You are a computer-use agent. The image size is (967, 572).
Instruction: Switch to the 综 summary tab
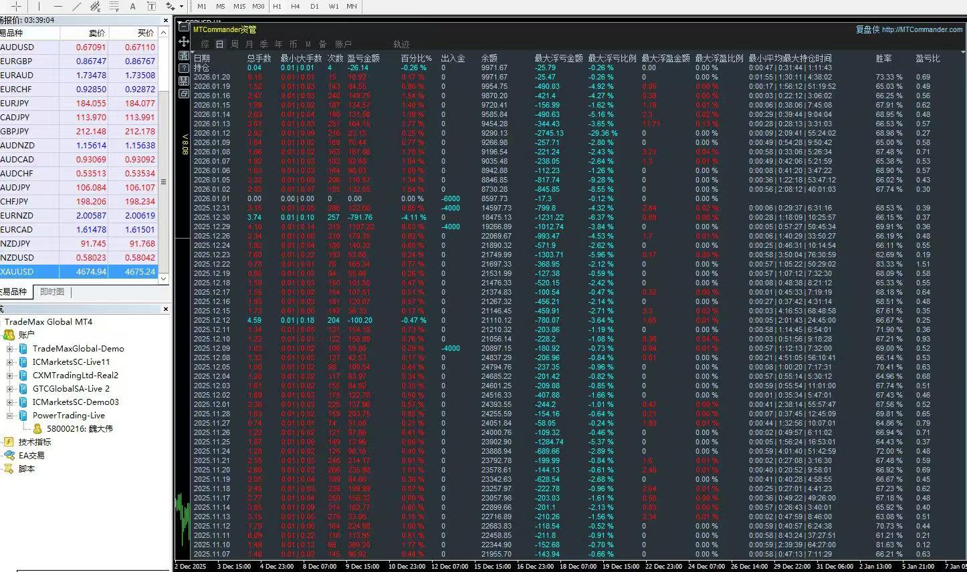tap(205, 44)
